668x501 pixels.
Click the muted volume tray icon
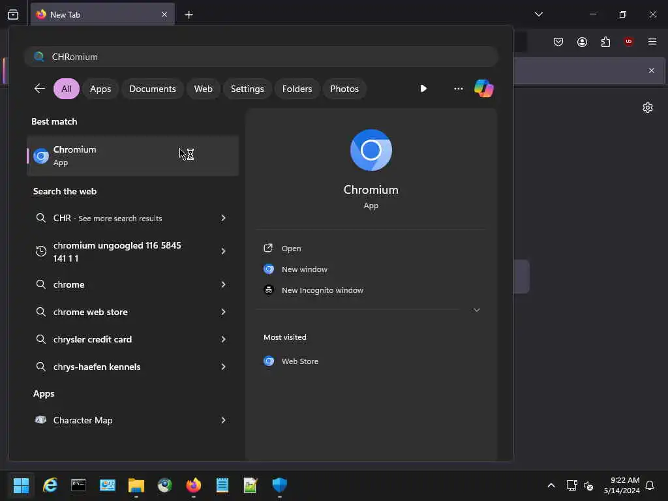click(x=589, y=485)
